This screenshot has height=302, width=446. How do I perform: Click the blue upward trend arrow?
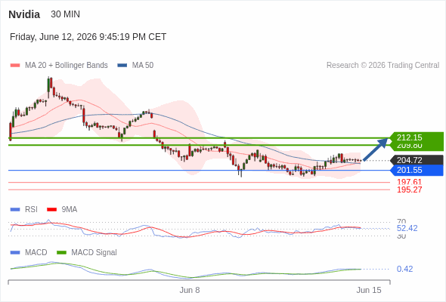click(376, 149)
